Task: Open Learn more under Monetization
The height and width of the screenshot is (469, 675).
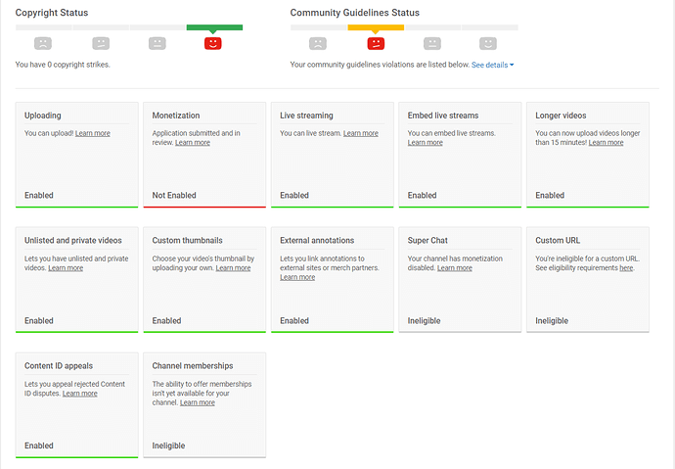Action: point(193,143)
